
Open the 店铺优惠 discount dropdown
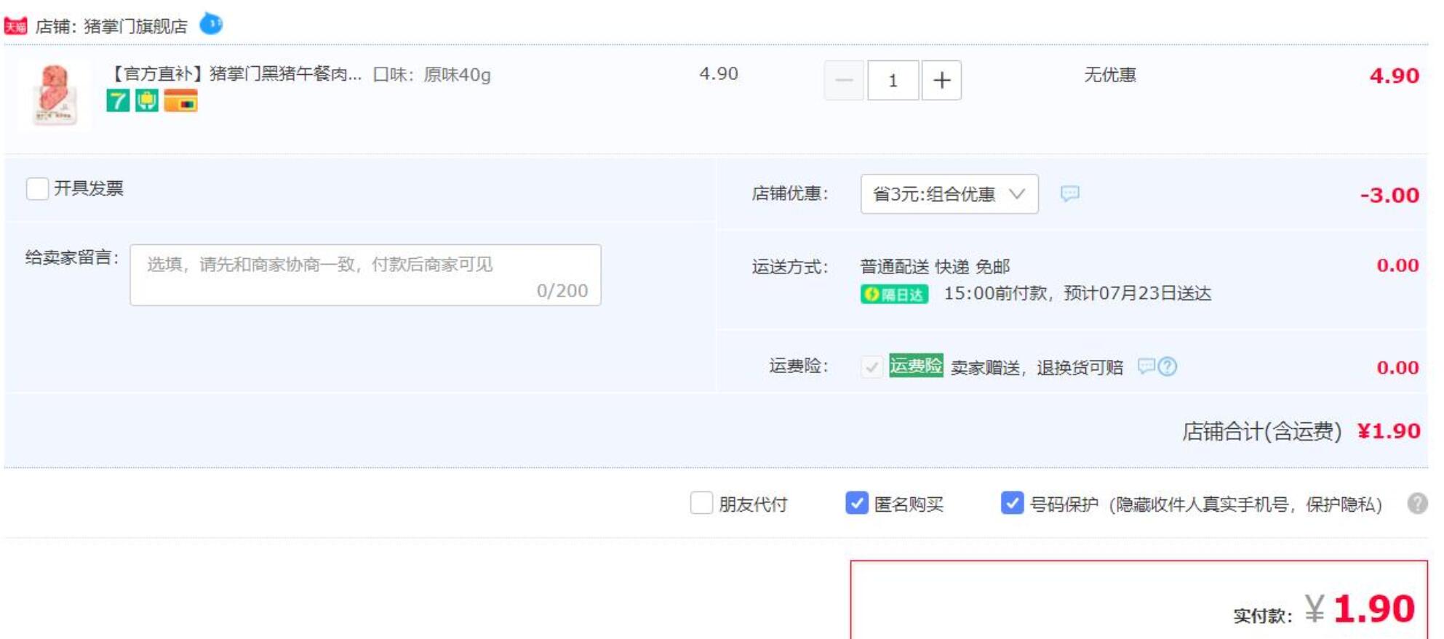point(949,194)
